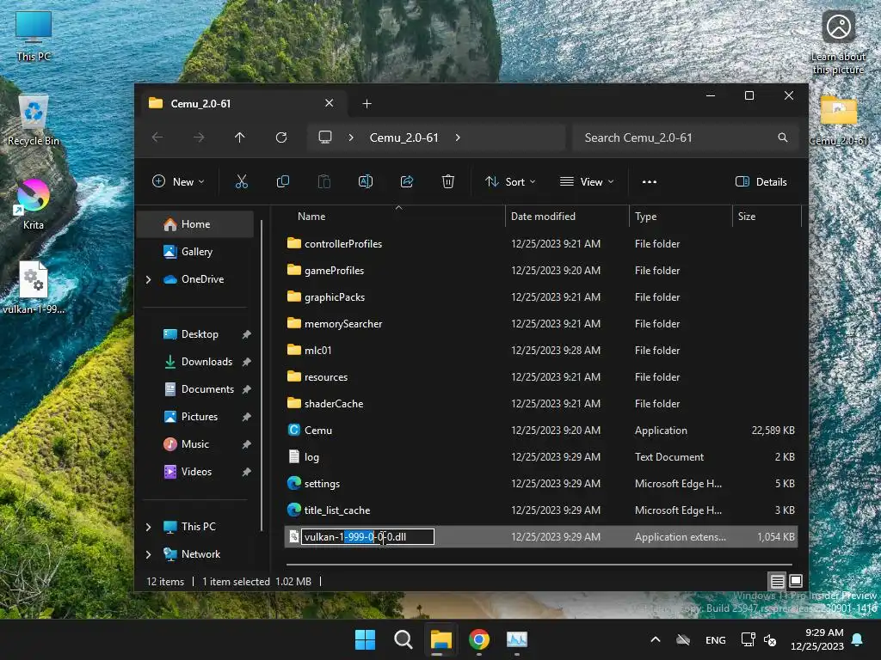Switch to details list view icon

pyautogui.click(x=778, y=582)
